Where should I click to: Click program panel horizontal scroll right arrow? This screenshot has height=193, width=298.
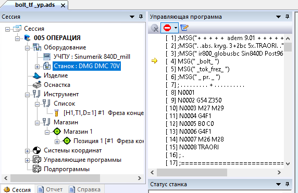pos(279,173)
